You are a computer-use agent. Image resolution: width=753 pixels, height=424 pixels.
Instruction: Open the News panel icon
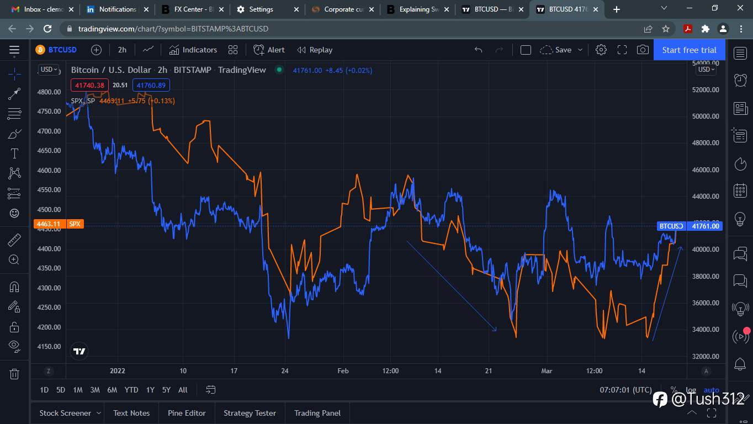740,108
